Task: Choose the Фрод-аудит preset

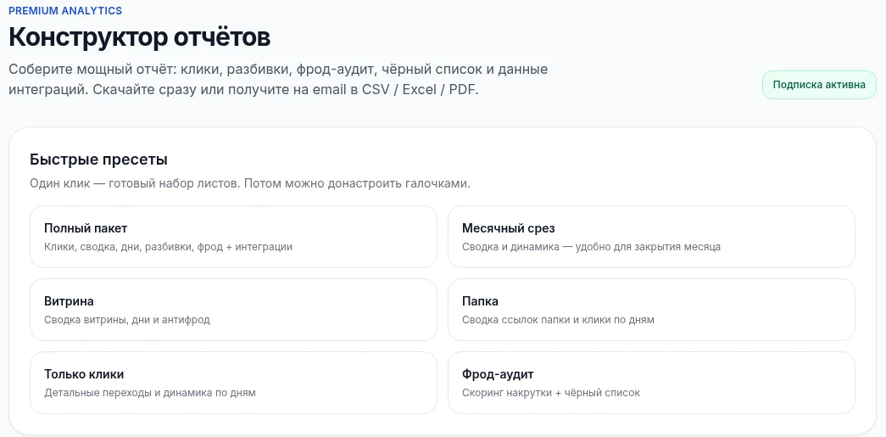Action: (651, 383)
